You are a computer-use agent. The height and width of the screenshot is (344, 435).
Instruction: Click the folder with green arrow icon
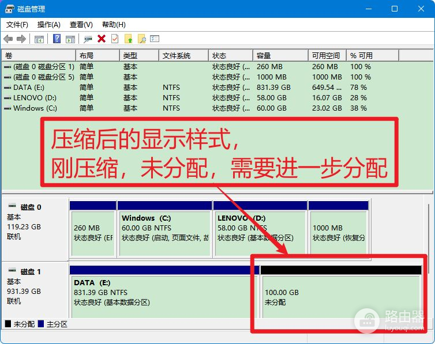point(128,39)
